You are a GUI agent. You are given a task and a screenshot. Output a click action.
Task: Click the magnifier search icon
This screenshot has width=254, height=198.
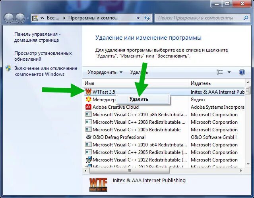coord(246,18)
